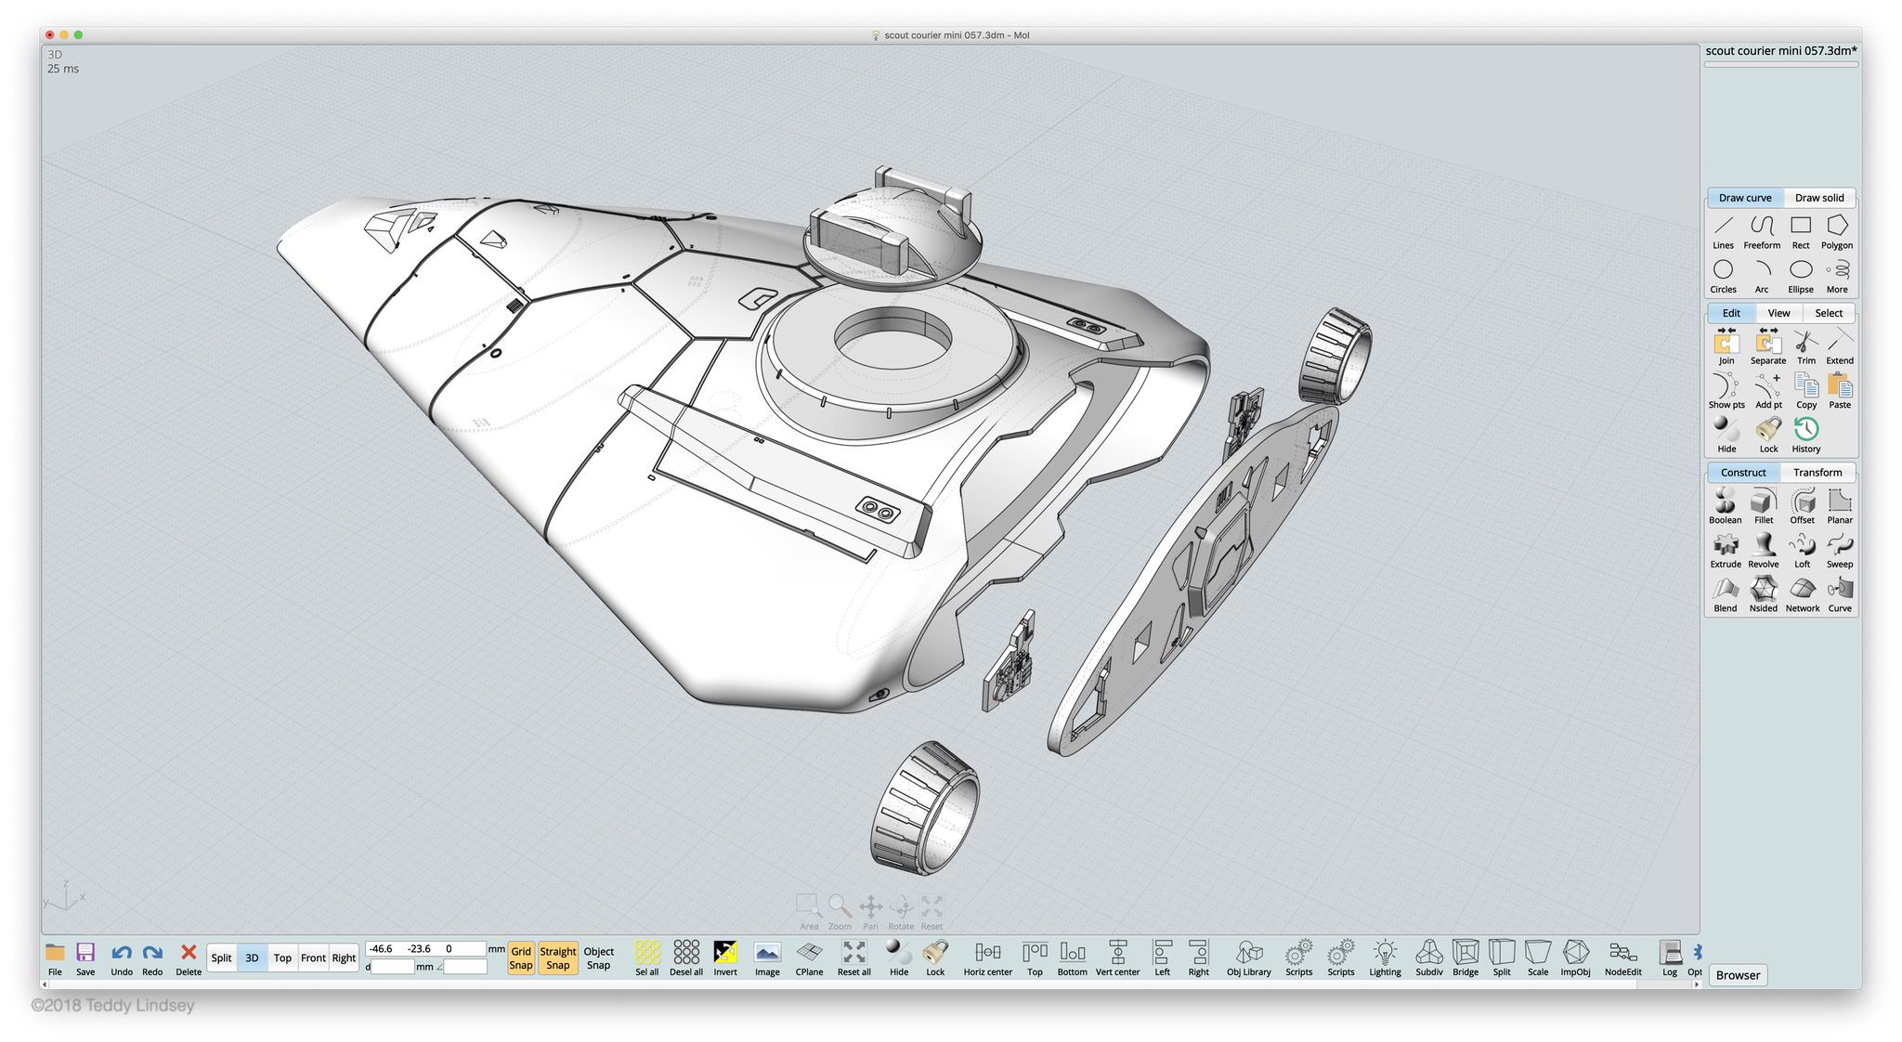1902x1042 pixels.
Task: Switch to Split viewport layout
Action: coord(221,958)
